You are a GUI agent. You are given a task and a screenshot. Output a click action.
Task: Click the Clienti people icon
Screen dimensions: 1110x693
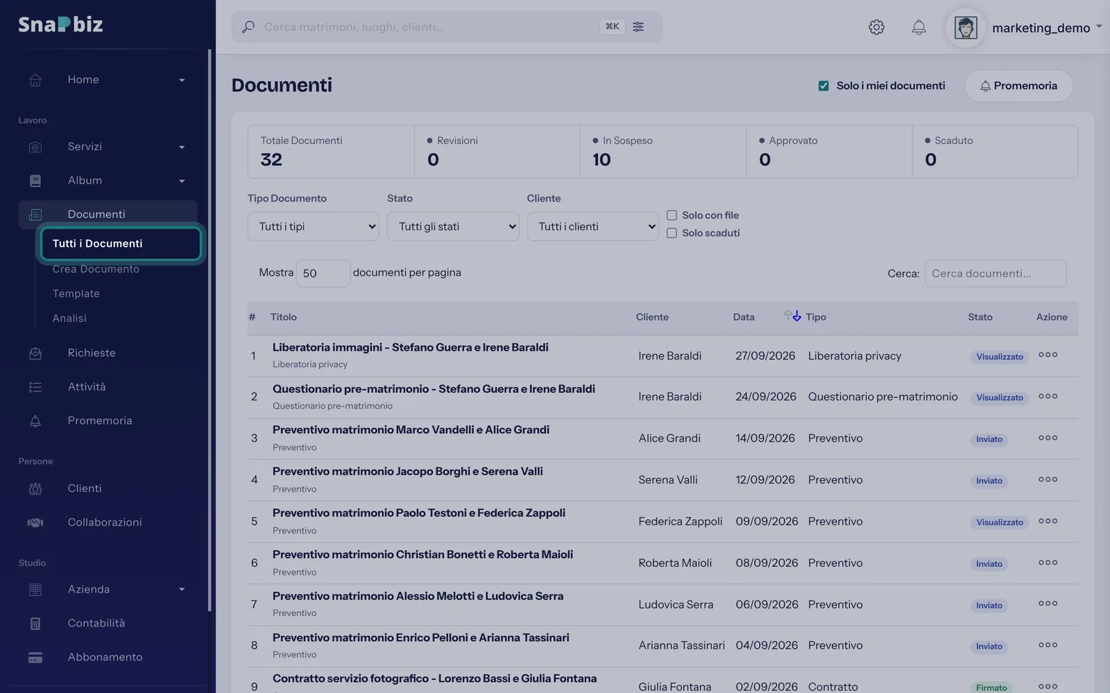tap(35, 489)
